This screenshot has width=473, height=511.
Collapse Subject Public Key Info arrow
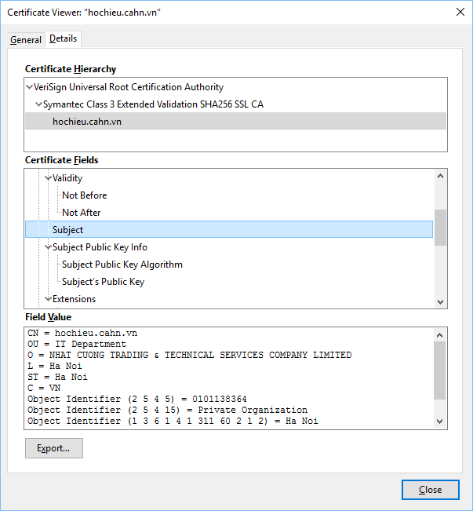tap(48, 247)
